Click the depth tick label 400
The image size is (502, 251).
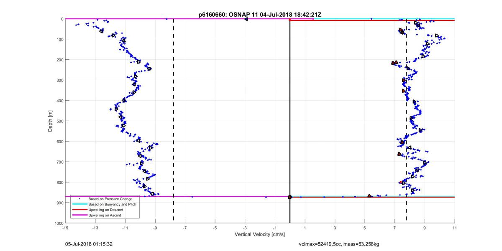[59, 101]
